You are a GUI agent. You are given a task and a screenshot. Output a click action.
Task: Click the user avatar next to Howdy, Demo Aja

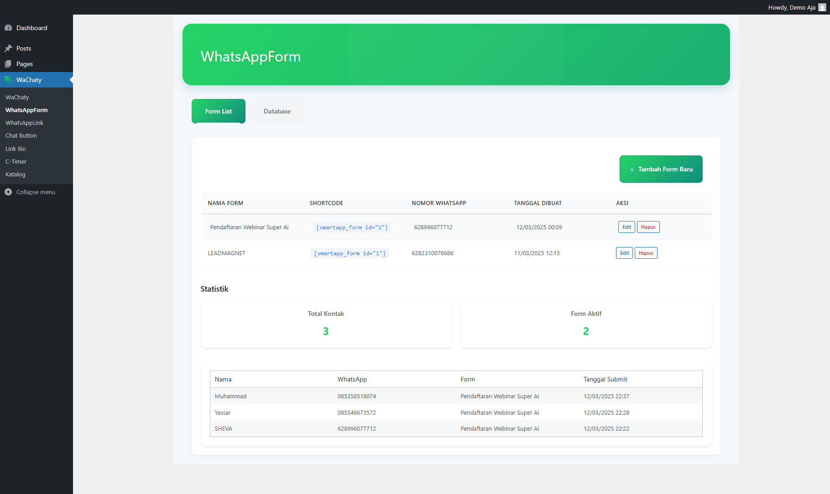(x=822, y=7)
